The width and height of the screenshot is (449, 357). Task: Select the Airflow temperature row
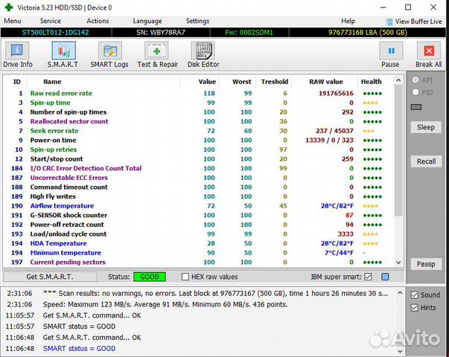coord(197,206)
